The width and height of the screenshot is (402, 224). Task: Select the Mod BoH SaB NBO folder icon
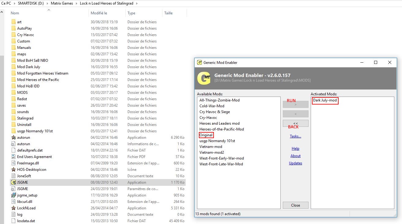[13, 60]
